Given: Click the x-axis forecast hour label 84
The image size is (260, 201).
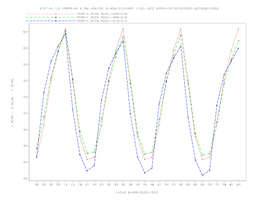Looking at the screenshot, I should coord(239,185).
